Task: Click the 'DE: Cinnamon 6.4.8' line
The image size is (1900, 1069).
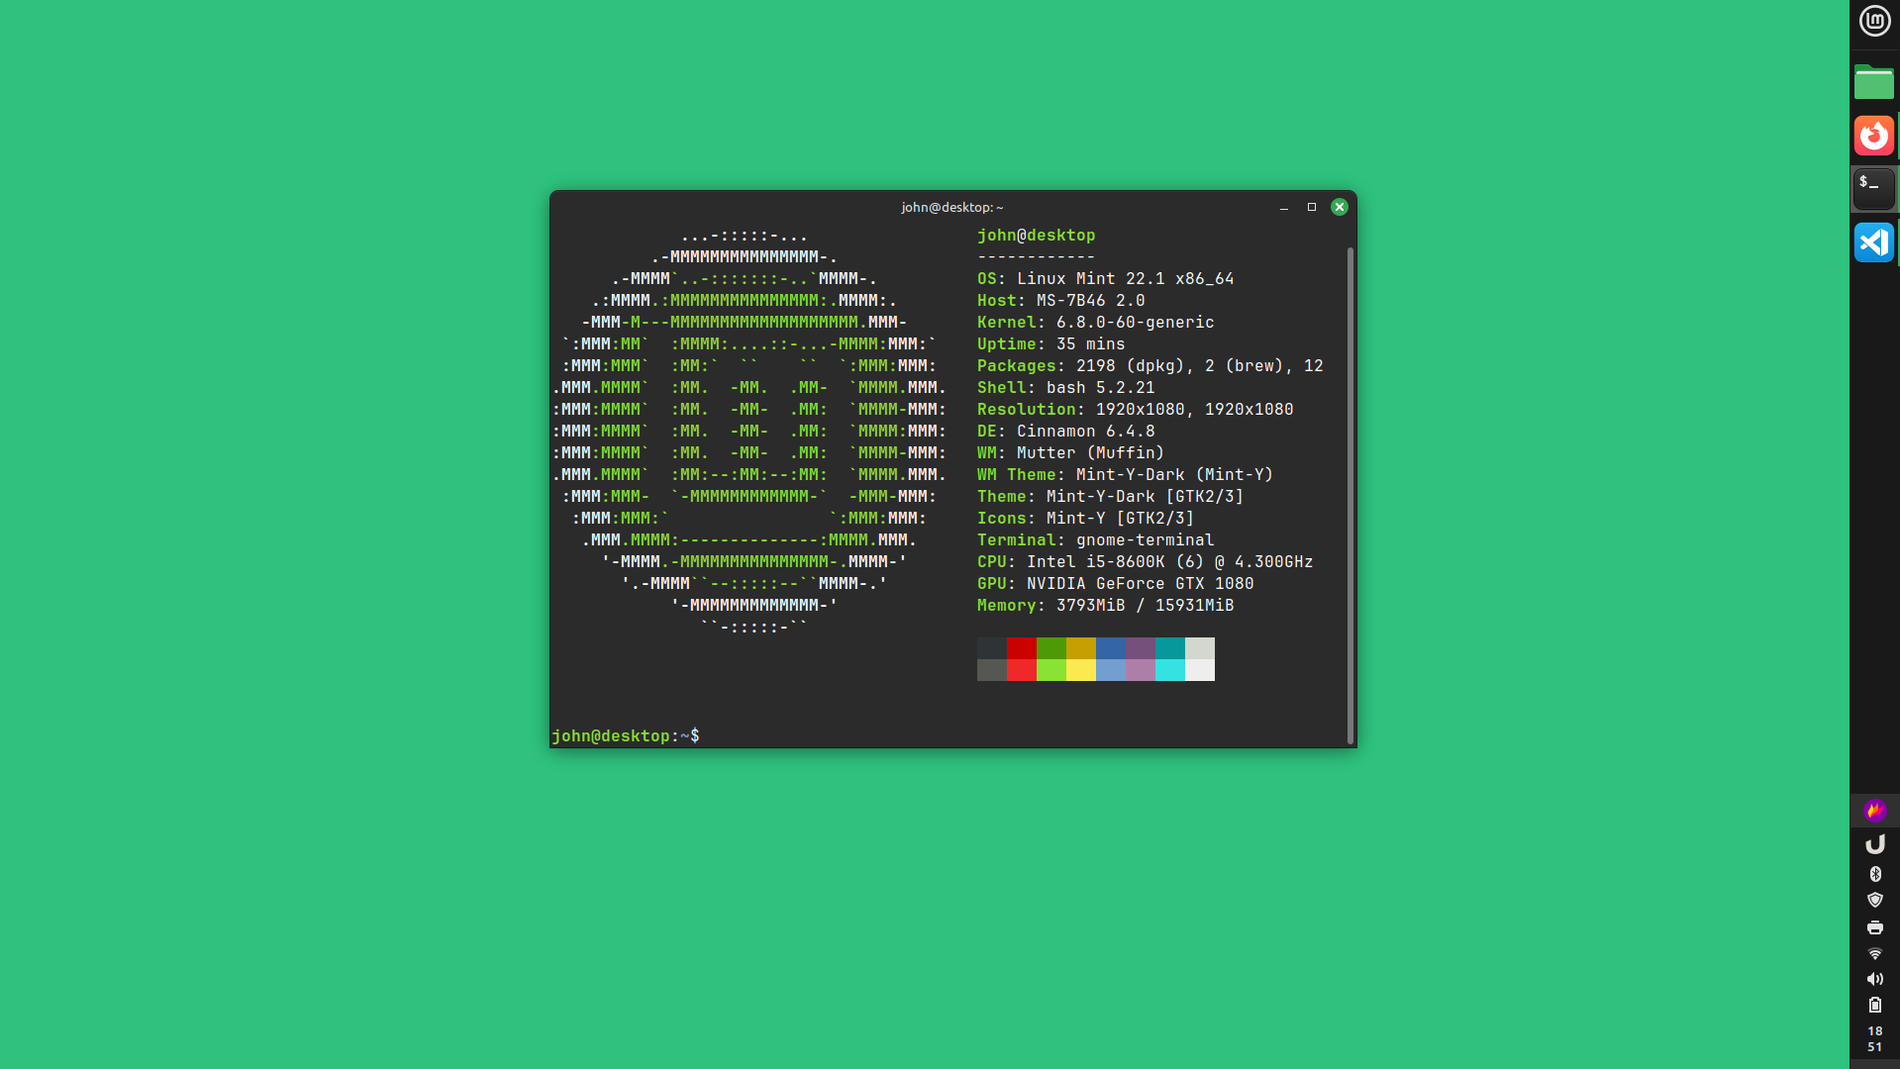Action: [1066, 431]
